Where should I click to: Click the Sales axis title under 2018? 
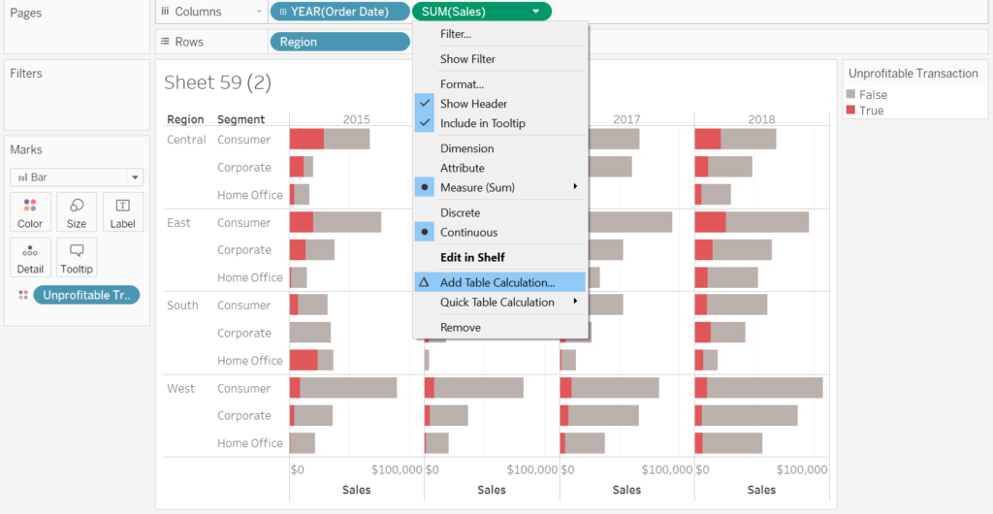pos(761,490)
